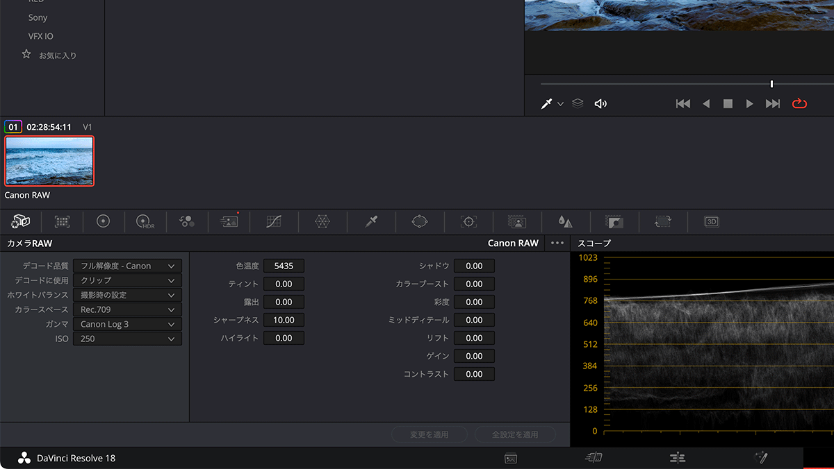834x469 pixels.
Task: Open the Color Wheels palette
Action: coord(103,221)
